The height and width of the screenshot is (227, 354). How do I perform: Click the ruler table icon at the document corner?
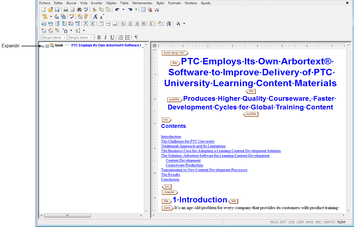[155, 46]
